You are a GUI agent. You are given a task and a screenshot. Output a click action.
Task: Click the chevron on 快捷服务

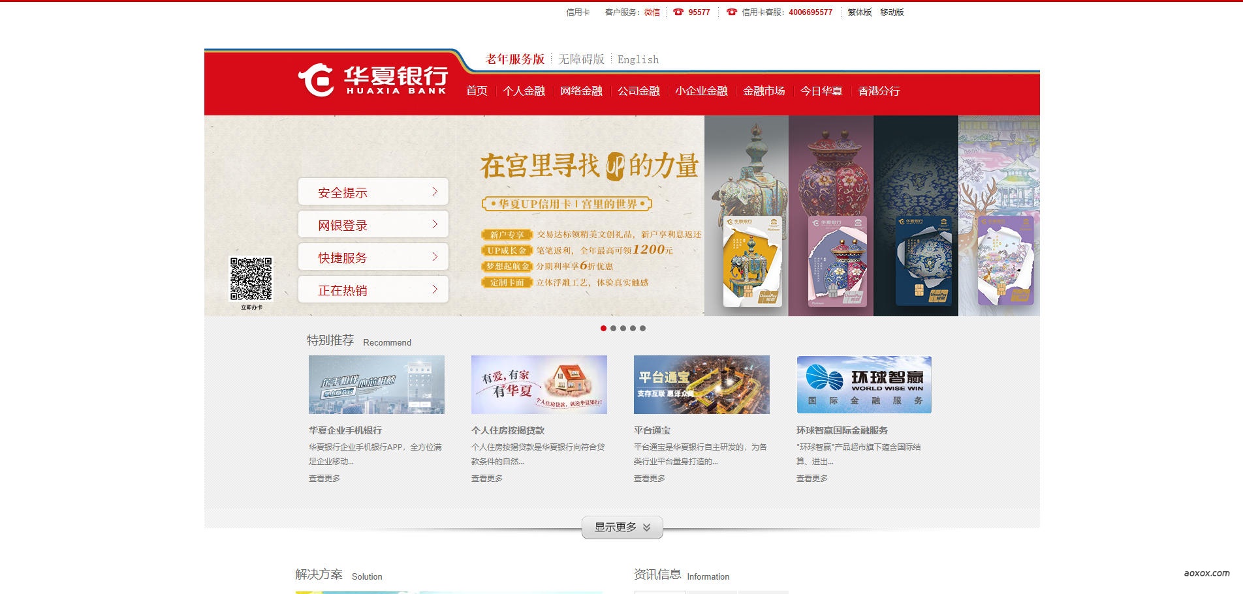point(436,256)
